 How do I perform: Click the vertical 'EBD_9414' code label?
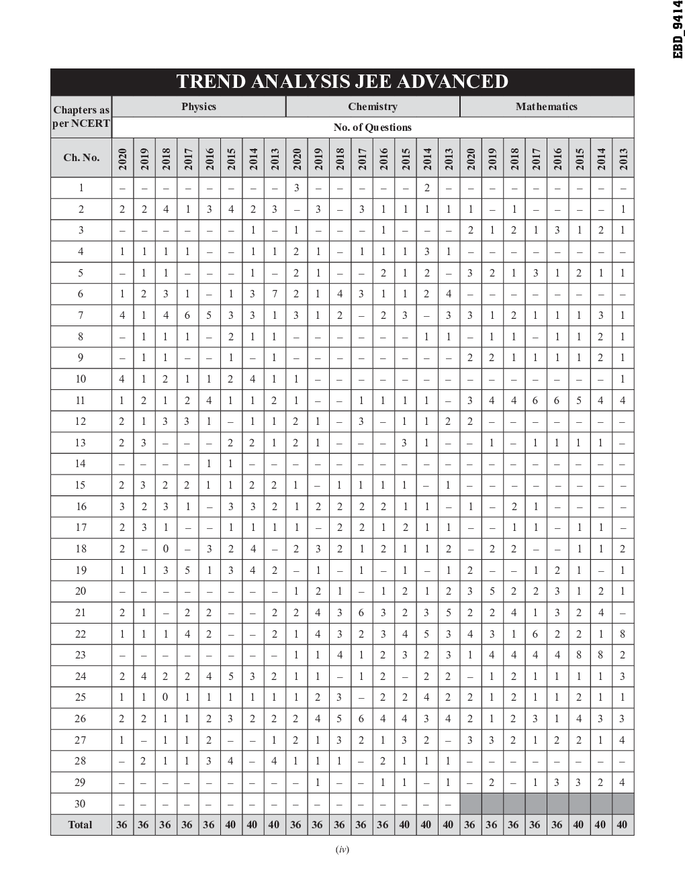pyautogui.click(x=677, y=30)
